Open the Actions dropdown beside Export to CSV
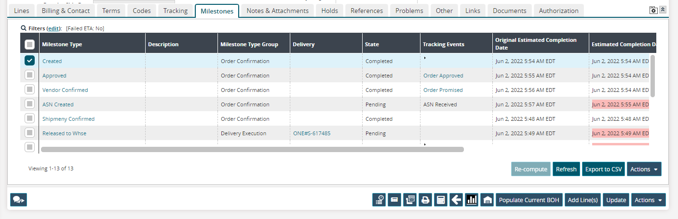This screenshot has width=678, height=219. 644,169
